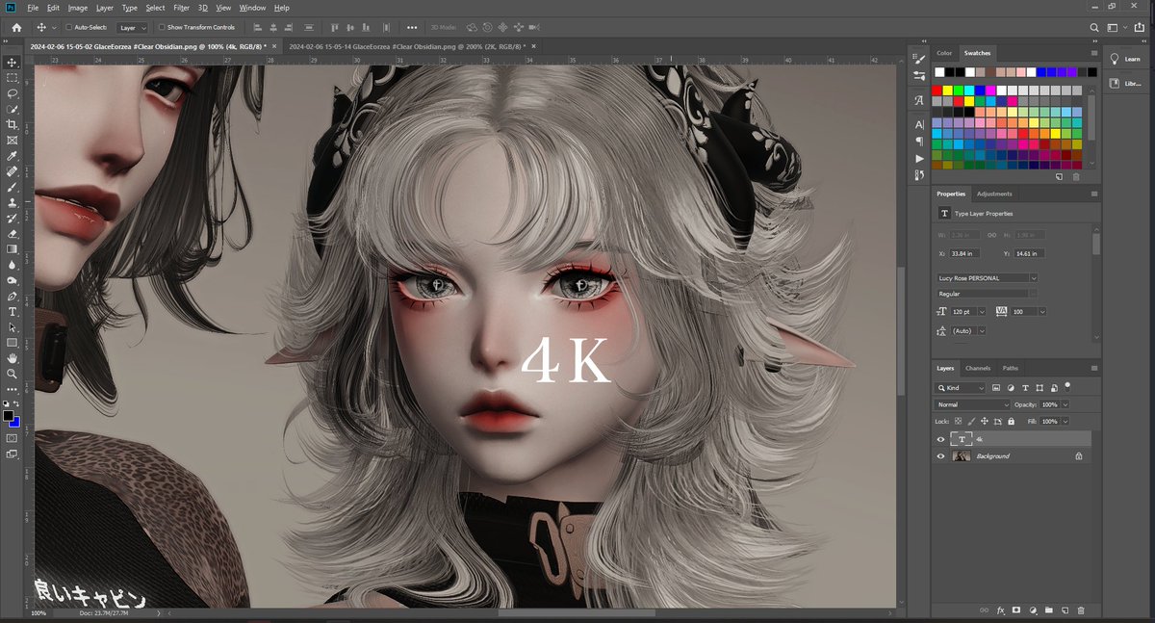Viewport: 1155px width, 623px height.
Task: Switch to the Adjustments tab
Action: click(994, 194)
